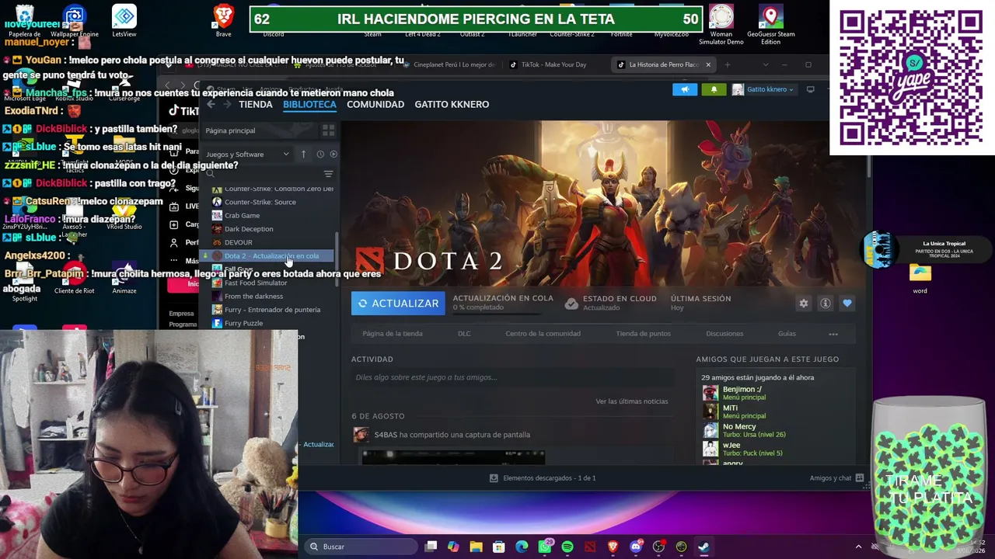Image resolution: width=995 pixels, height=559 pixels.
Task: Open File Explorer from taskbar
Action: click(477, 547)
